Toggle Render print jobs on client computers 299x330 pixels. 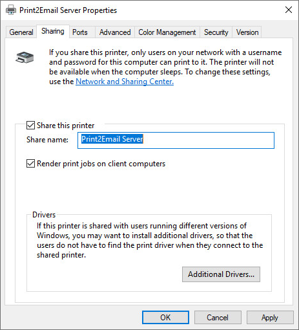pyautogui.click(x=30, y=164)
